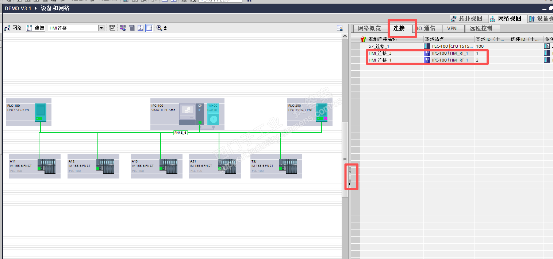Select the TSJ IM 155-6 PN ST device
The width and height of the screenshot is (553, 259).
(276, 166)
